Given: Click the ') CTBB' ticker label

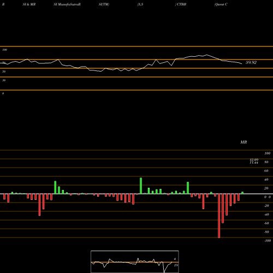Looking at the screenshot, I should (181, 4).
